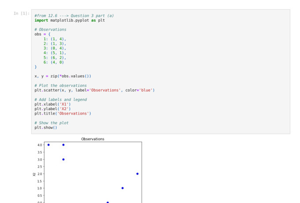This screenshot has width=300, height=203.
Task: Click the plot title 'Observations'
Action: click(x=93, y=139)
